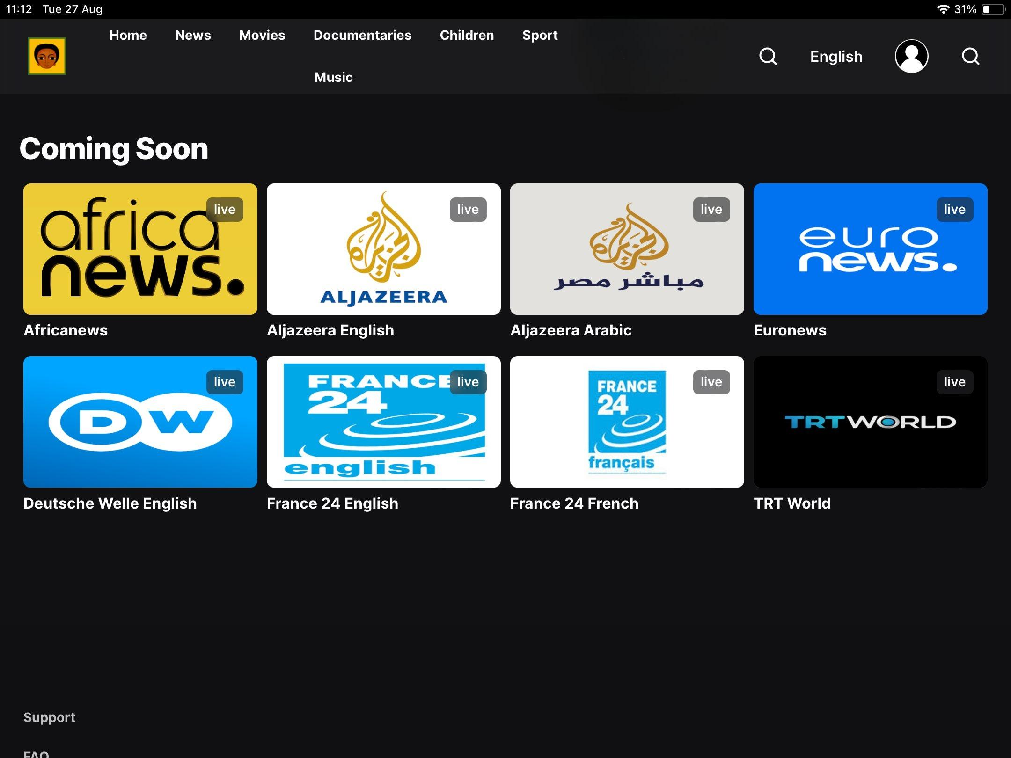Open the TRT World channel thumbnail
This screenshot has height=758, width=1011.
(x=871, y=422)
